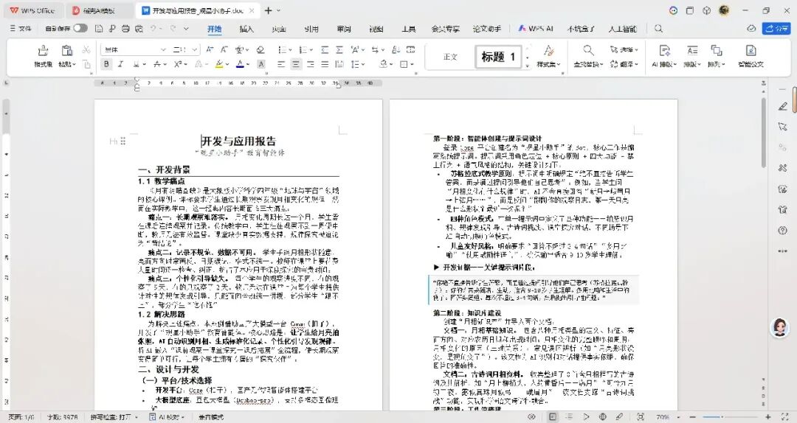Expand the Paste options arrow
797x423 pixels.
(x=75, y=65)
